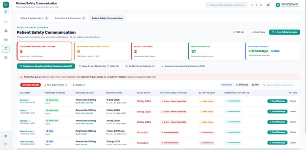Click Dispensed Date column header
The width and height of the screenshot is (306, 150).
pos(114,93)
